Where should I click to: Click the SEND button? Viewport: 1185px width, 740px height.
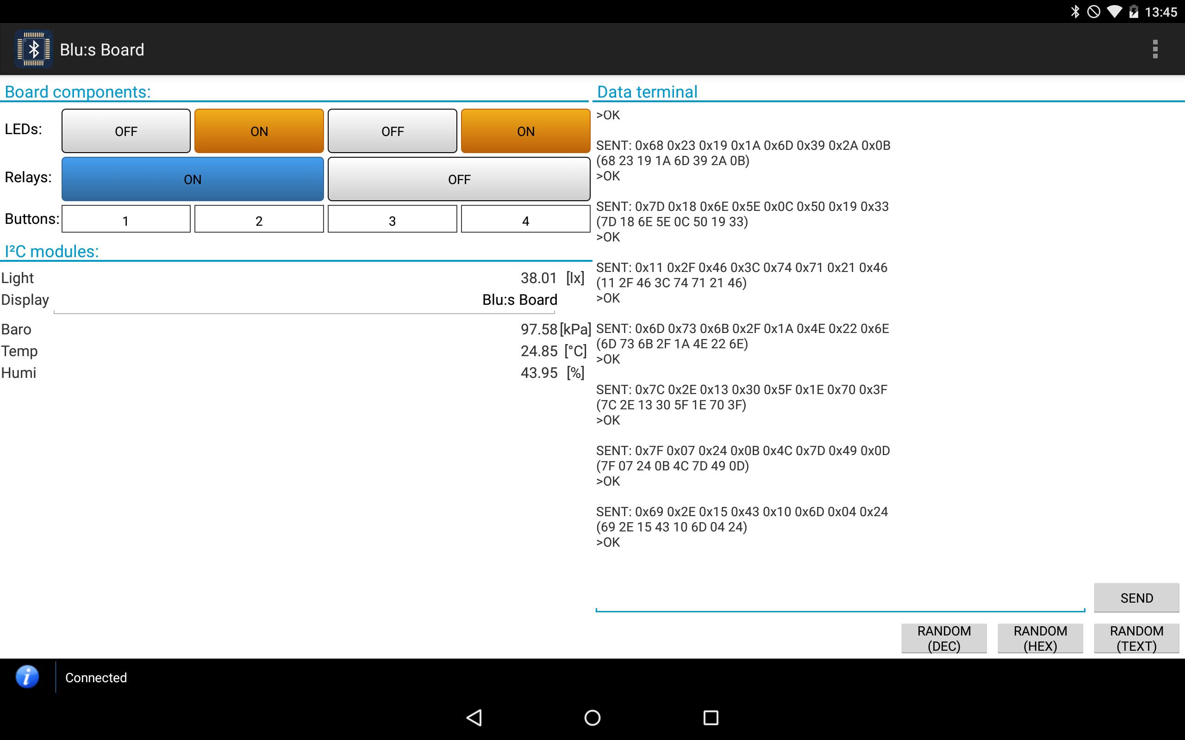tap(1136, 598)
